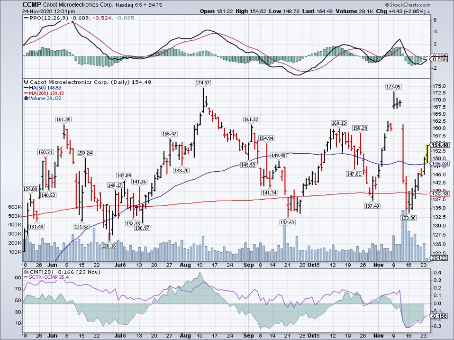The height and width of the screenshot is (340, 454).
Task: Click the 150.24 price label
Action: pyautogui.click(x=84, y=153)
